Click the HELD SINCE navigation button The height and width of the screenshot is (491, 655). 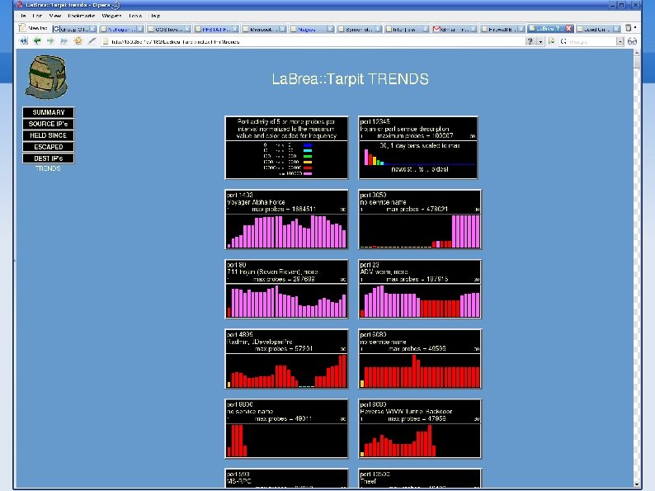(49, 135)
